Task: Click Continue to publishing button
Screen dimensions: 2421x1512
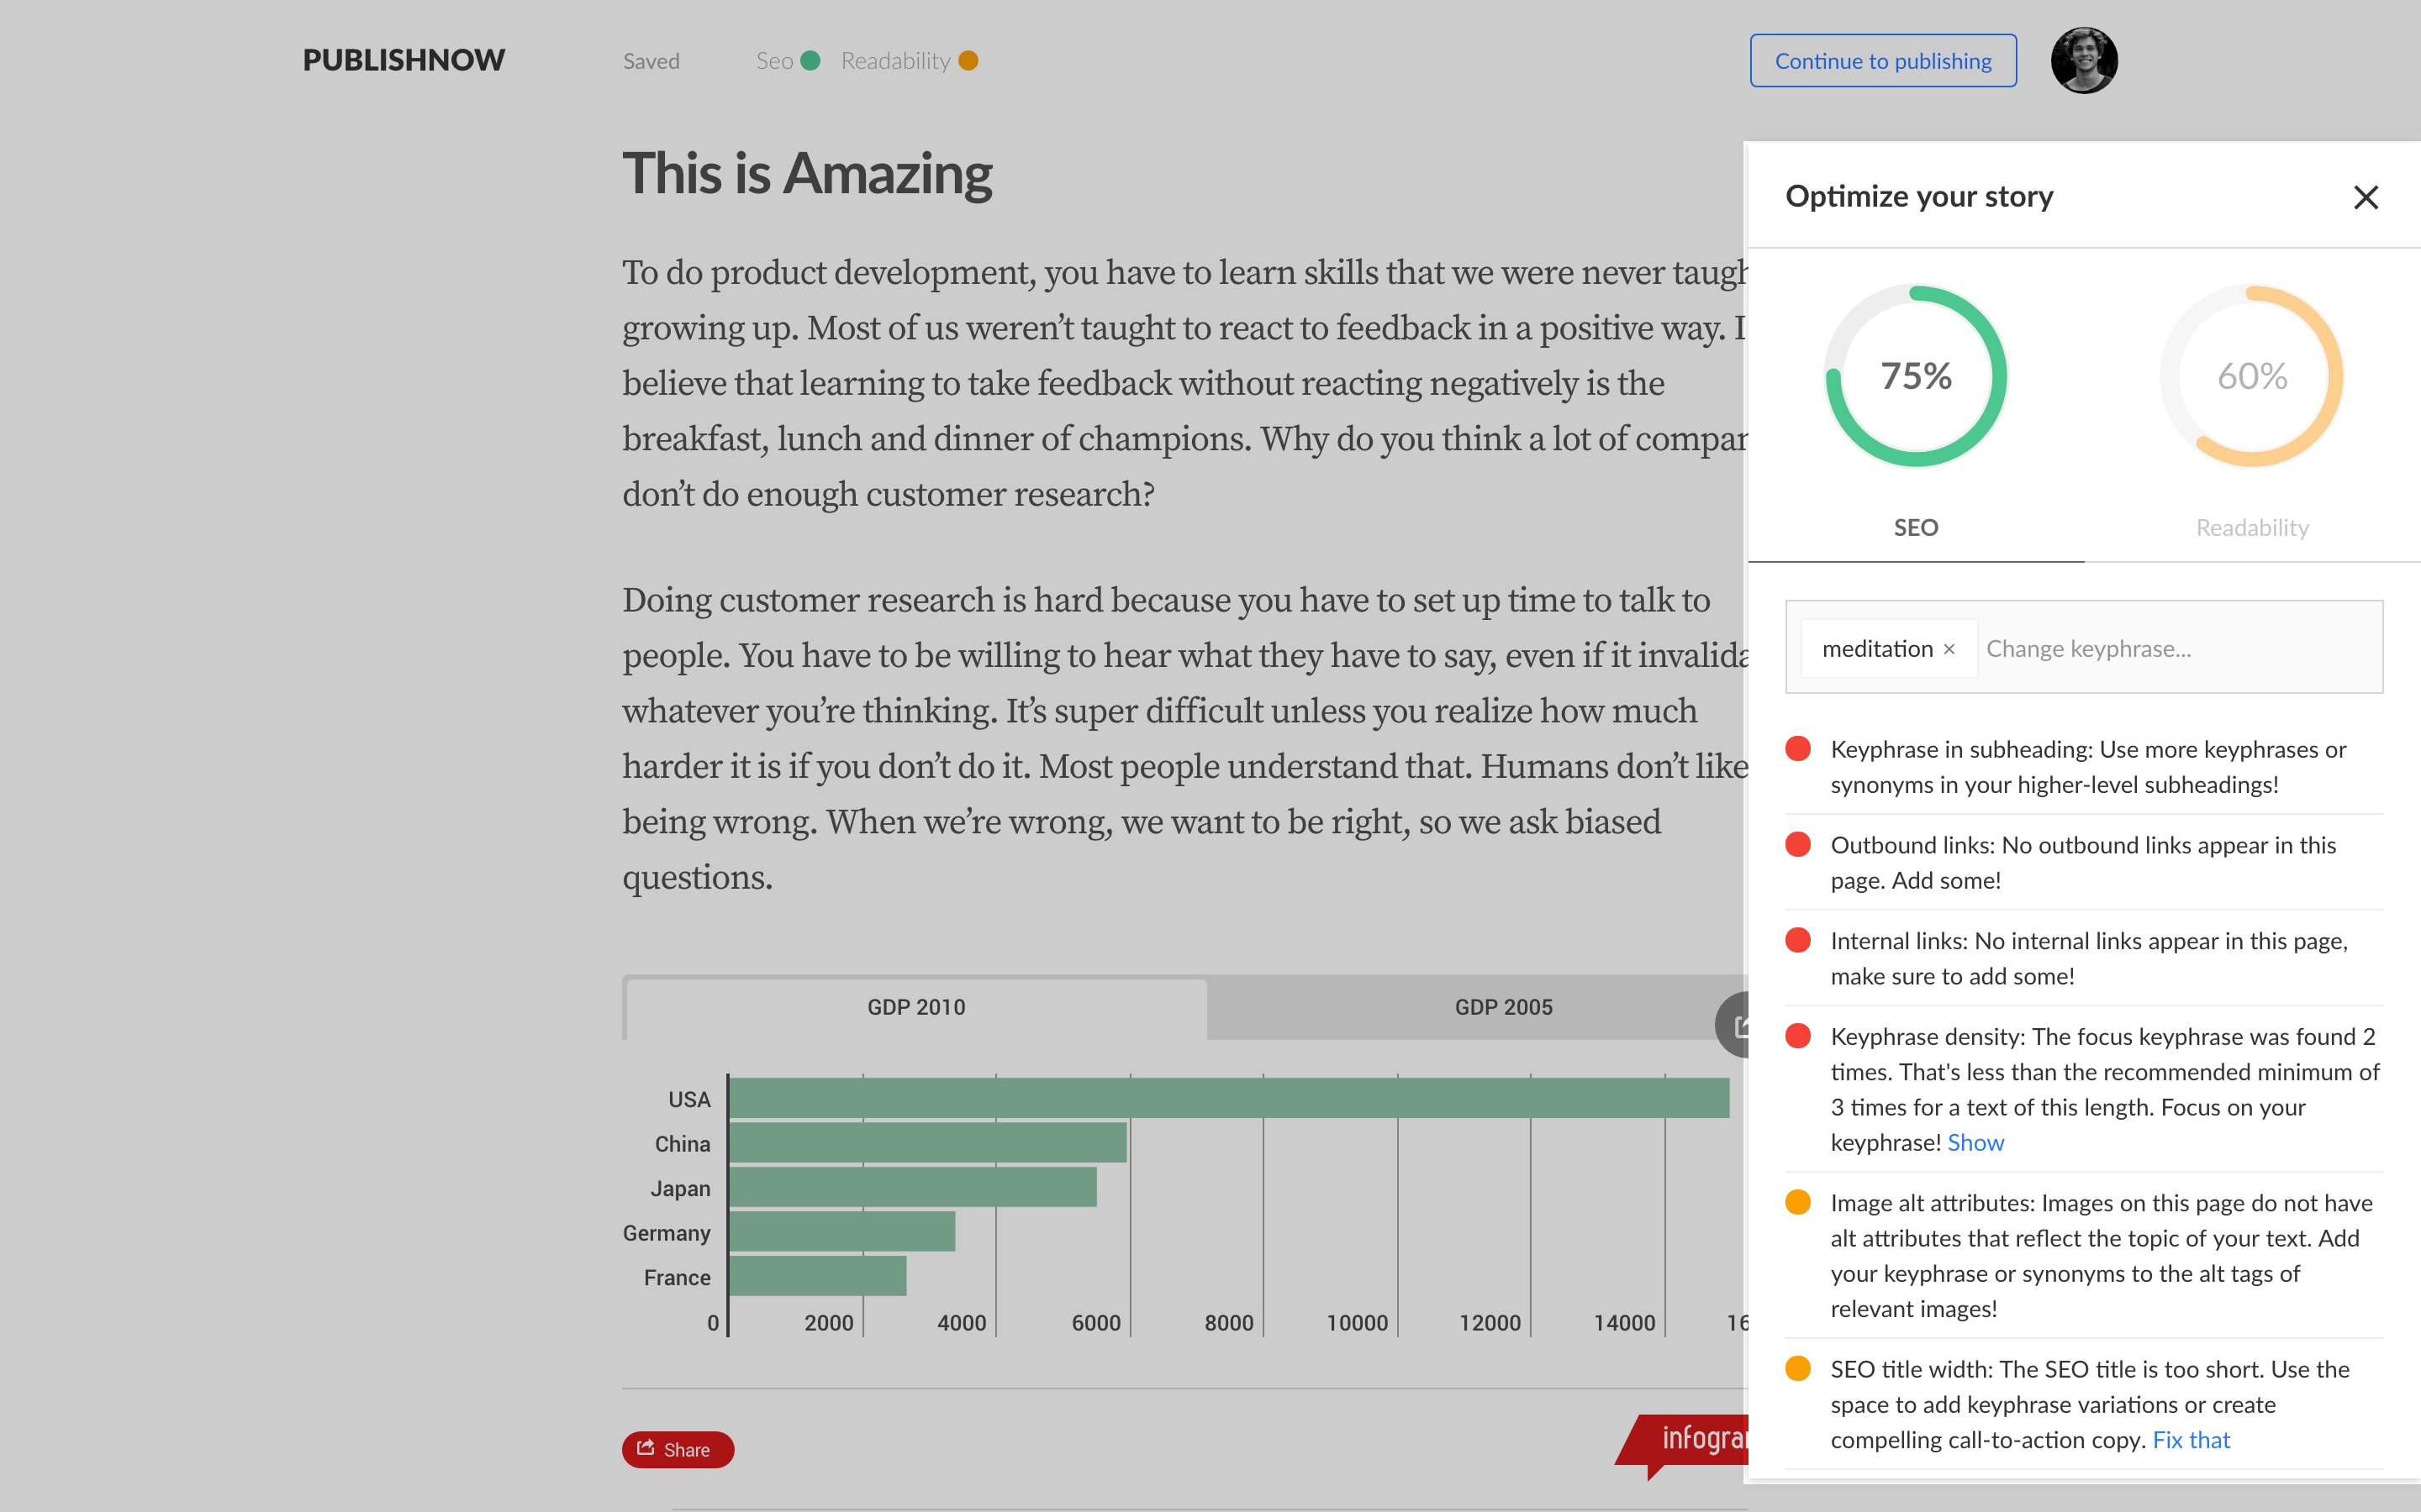Action: (x=1882, y=61)
